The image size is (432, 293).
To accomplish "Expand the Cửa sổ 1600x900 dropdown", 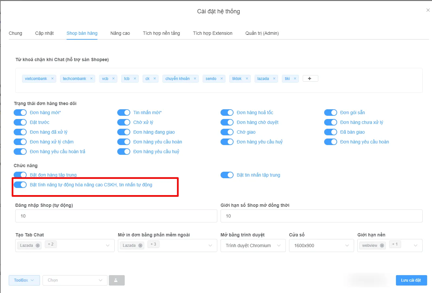I will point(322,246).
